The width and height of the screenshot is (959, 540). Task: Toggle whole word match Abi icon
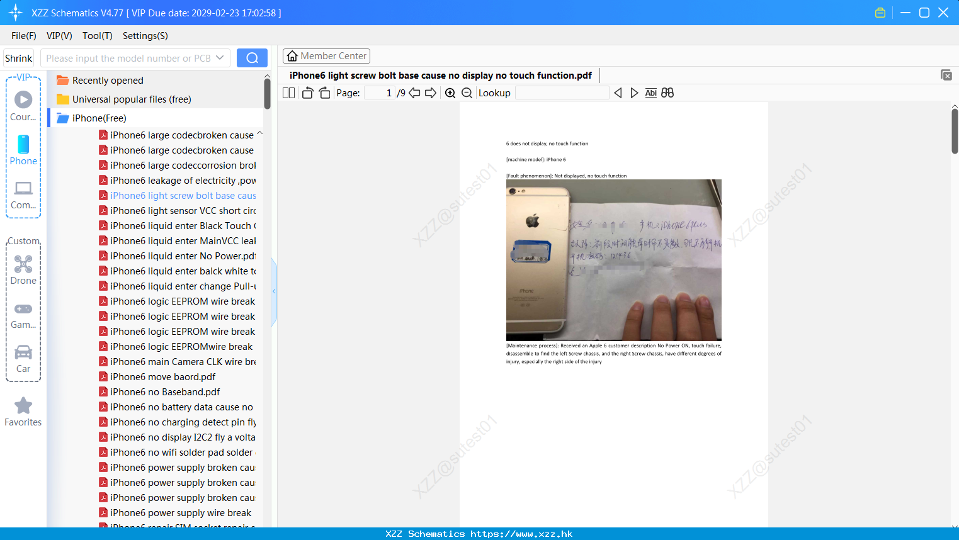(x=650, y=93)
